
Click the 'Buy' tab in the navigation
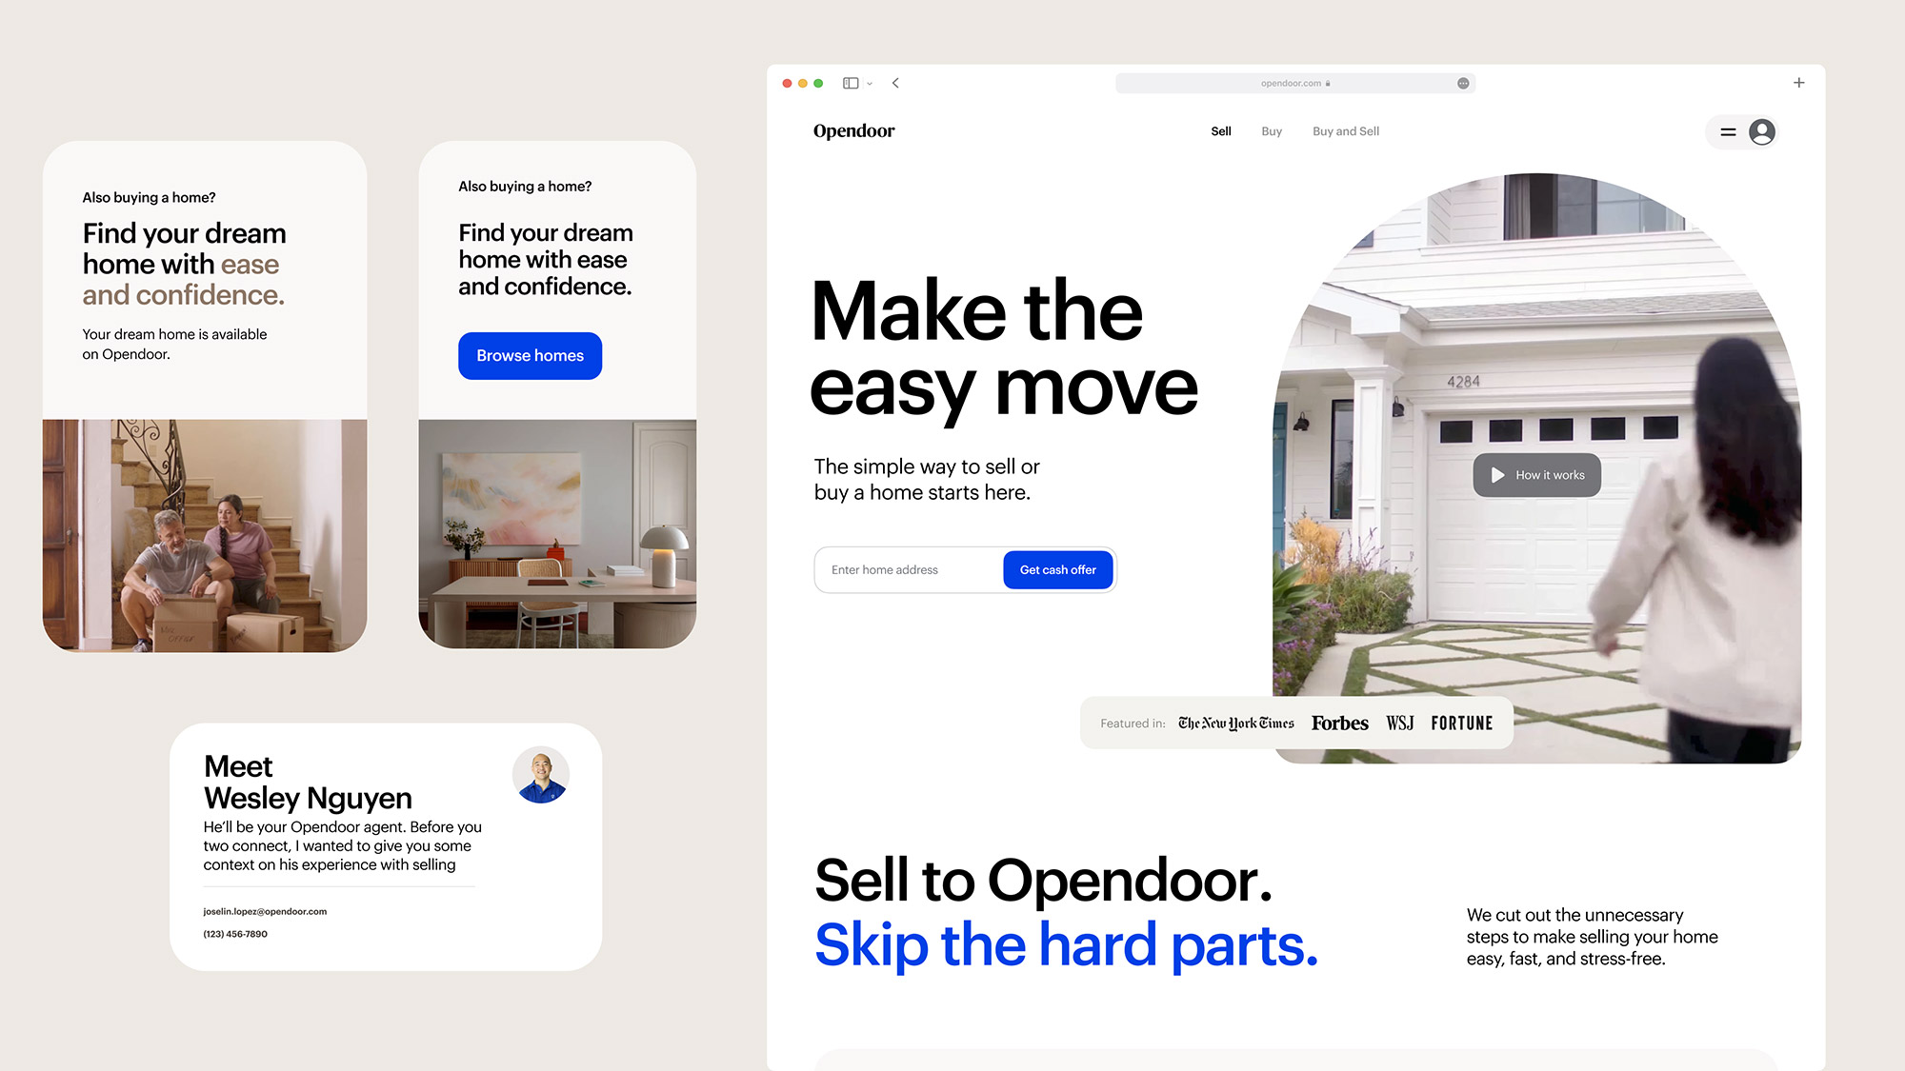(1271, 130)
